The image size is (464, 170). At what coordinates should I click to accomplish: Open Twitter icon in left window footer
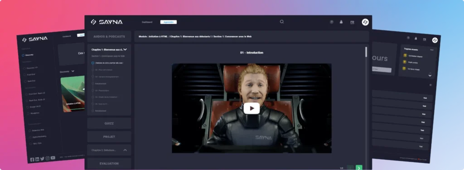coord(42,159)
